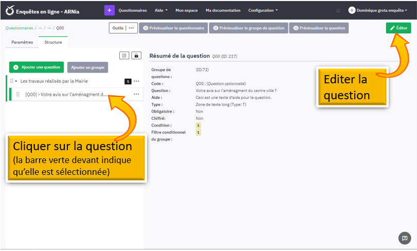Image resolution: width=417 pixels, height=251 pixels.
Task: Click drag handle of group 'Les travaux'
Action: coord(11,81)
